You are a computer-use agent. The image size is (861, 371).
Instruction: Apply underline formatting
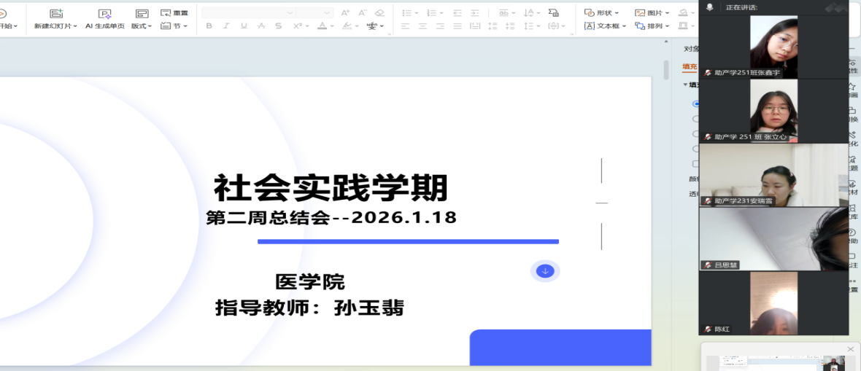point(244,26)
